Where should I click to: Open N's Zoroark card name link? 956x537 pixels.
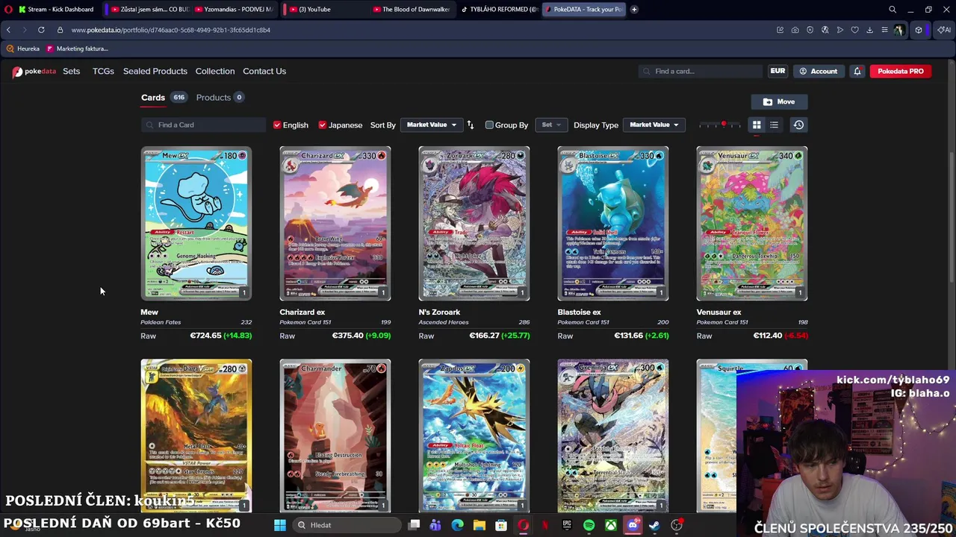click(439, 313)
